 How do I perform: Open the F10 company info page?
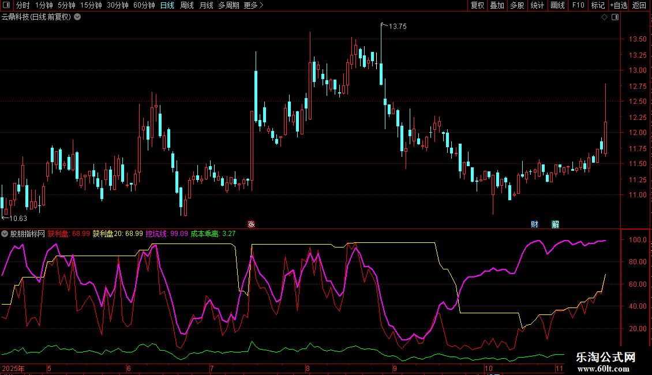(x=578, y=5)
